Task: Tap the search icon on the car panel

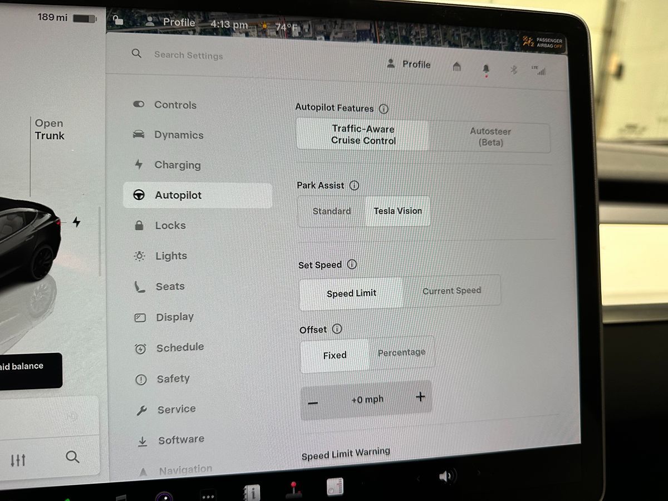Action: pyautogui.click(x=72, y=458)
